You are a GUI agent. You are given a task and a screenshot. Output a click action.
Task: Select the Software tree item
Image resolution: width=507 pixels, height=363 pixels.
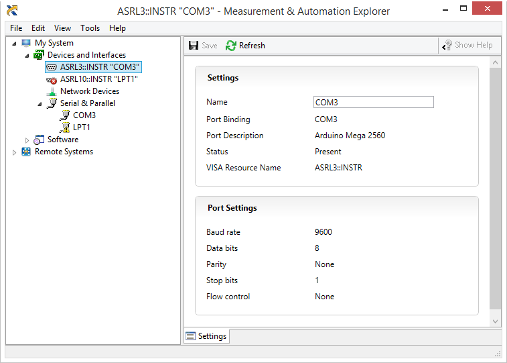[63, 140]
